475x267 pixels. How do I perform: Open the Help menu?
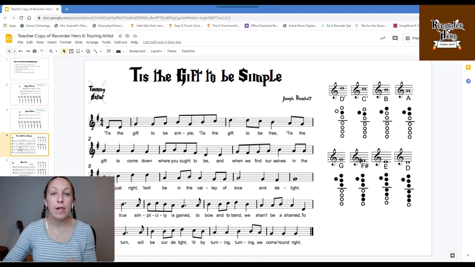134,42
